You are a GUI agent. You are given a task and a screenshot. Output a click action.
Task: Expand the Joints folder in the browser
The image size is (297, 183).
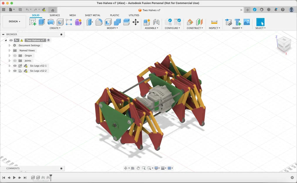click(x=9, y=61)
